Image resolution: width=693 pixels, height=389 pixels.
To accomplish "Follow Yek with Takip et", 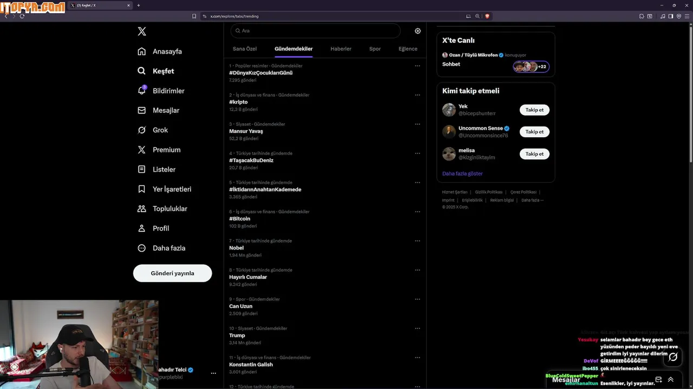I will coord(534,110).
